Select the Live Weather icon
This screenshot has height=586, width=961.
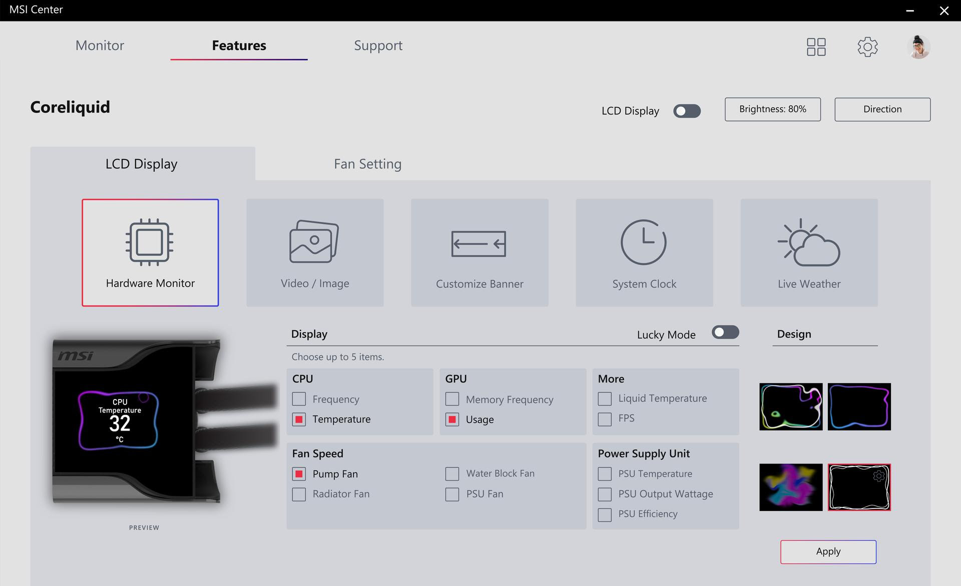click(x=809, y=242)
